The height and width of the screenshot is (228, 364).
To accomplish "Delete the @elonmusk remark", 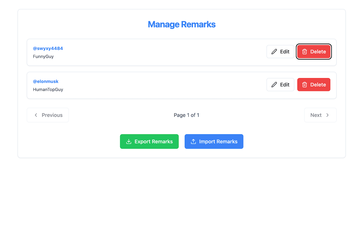I will pos(314,85).
